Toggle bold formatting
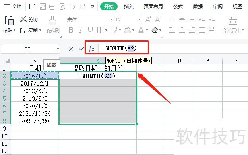This screenshot has width=248, height=155. tap(71, 30)
